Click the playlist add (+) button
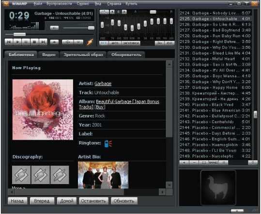This screenshot has height=214, width=261. [184, 163]
